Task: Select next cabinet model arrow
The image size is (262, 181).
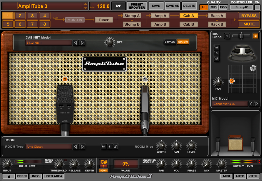Action: click(82, 43)
